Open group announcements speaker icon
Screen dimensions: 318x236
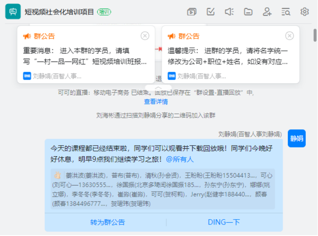click(x=230, y=12)
